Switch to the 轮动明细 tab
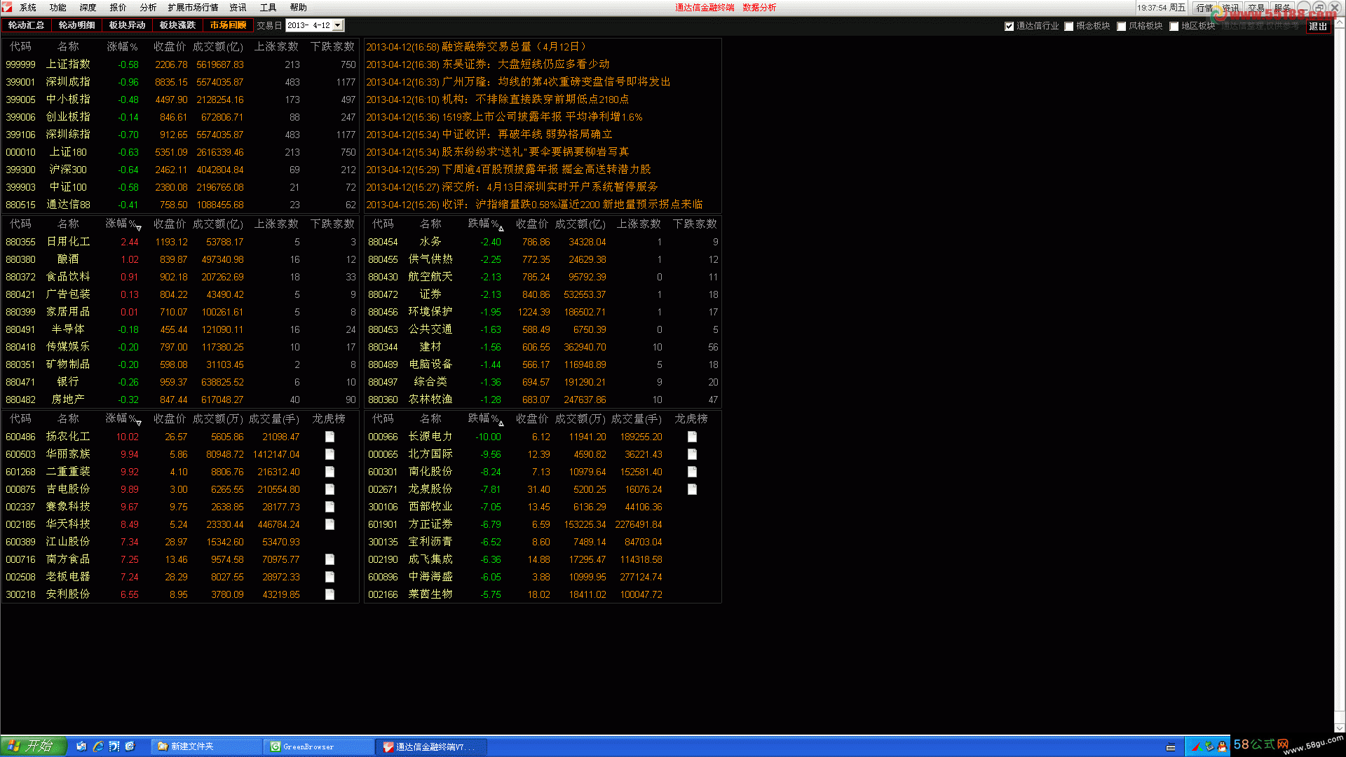Image resolution: width=1346 pixels, height=757 pixels. (77, 25)
